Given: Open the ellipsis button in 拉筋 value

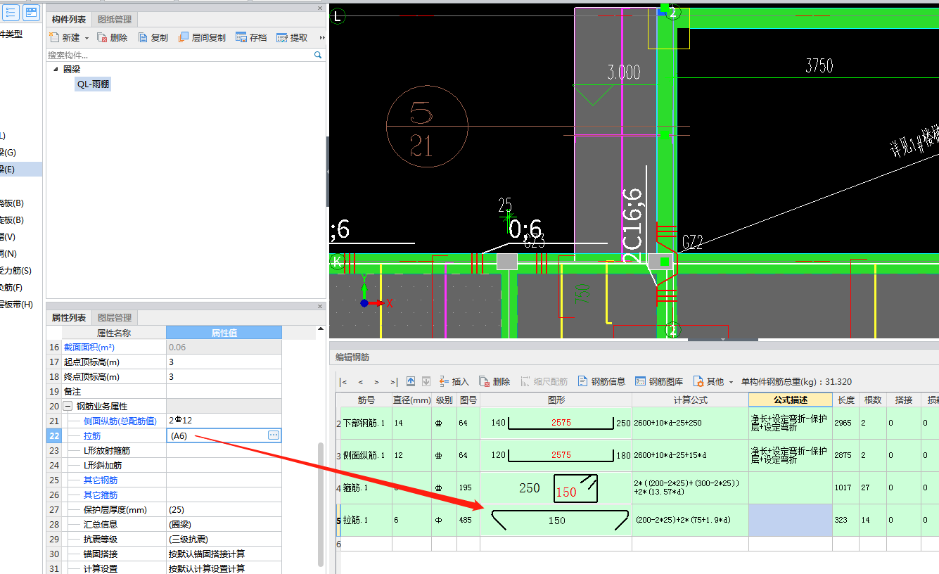Looking at the screenshot, I should (274, 435).
